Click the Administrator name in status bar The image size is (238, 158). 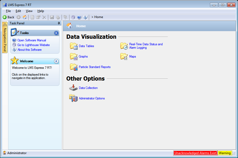click(17, 153)
